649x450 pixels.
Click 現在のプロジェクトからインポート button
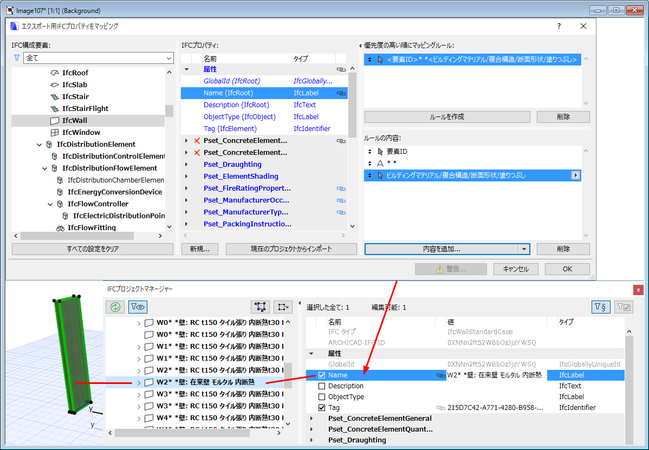[x=291, y=249]
